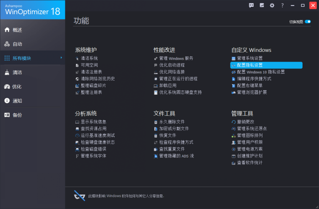Click the speedometer icon beside 运行基准速度测试

tap(77, 136)
